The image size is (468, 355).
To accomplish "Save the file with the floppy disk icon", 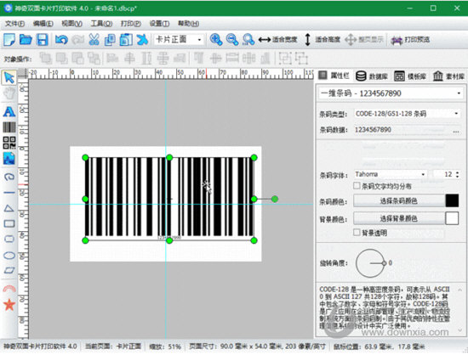I will coord(42,40).
